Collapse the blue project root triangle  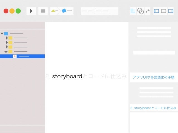pyautogui.click(x=2, y=34)
